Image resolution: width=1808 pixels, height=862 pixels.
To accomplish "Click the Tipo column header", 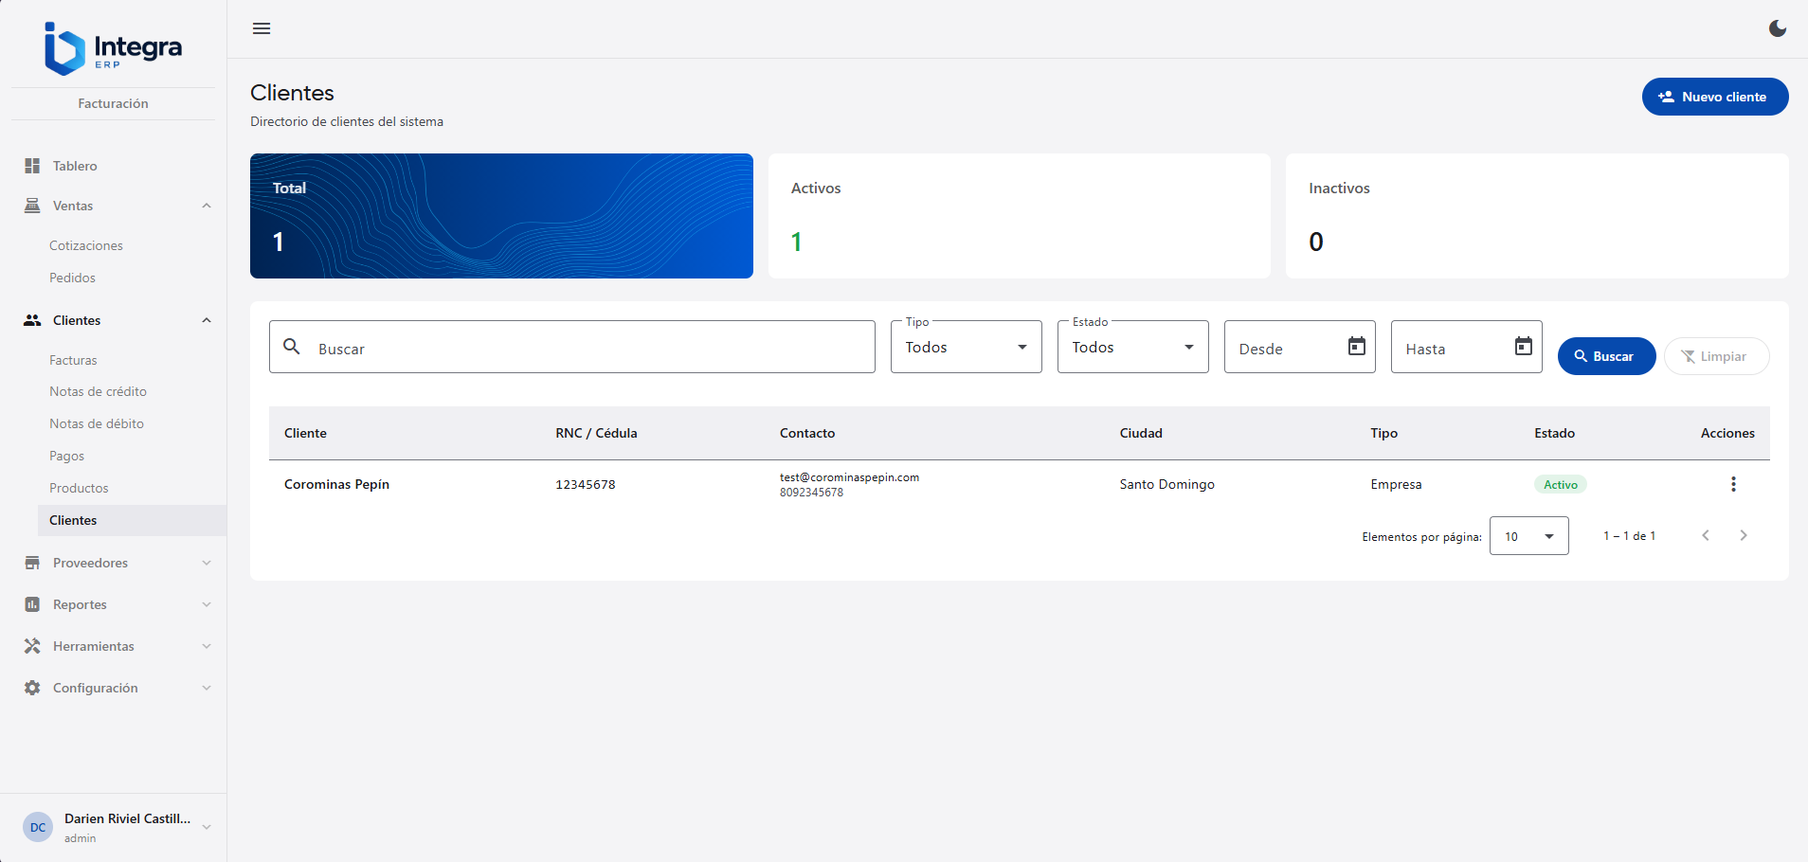I will pos(1383,433).
